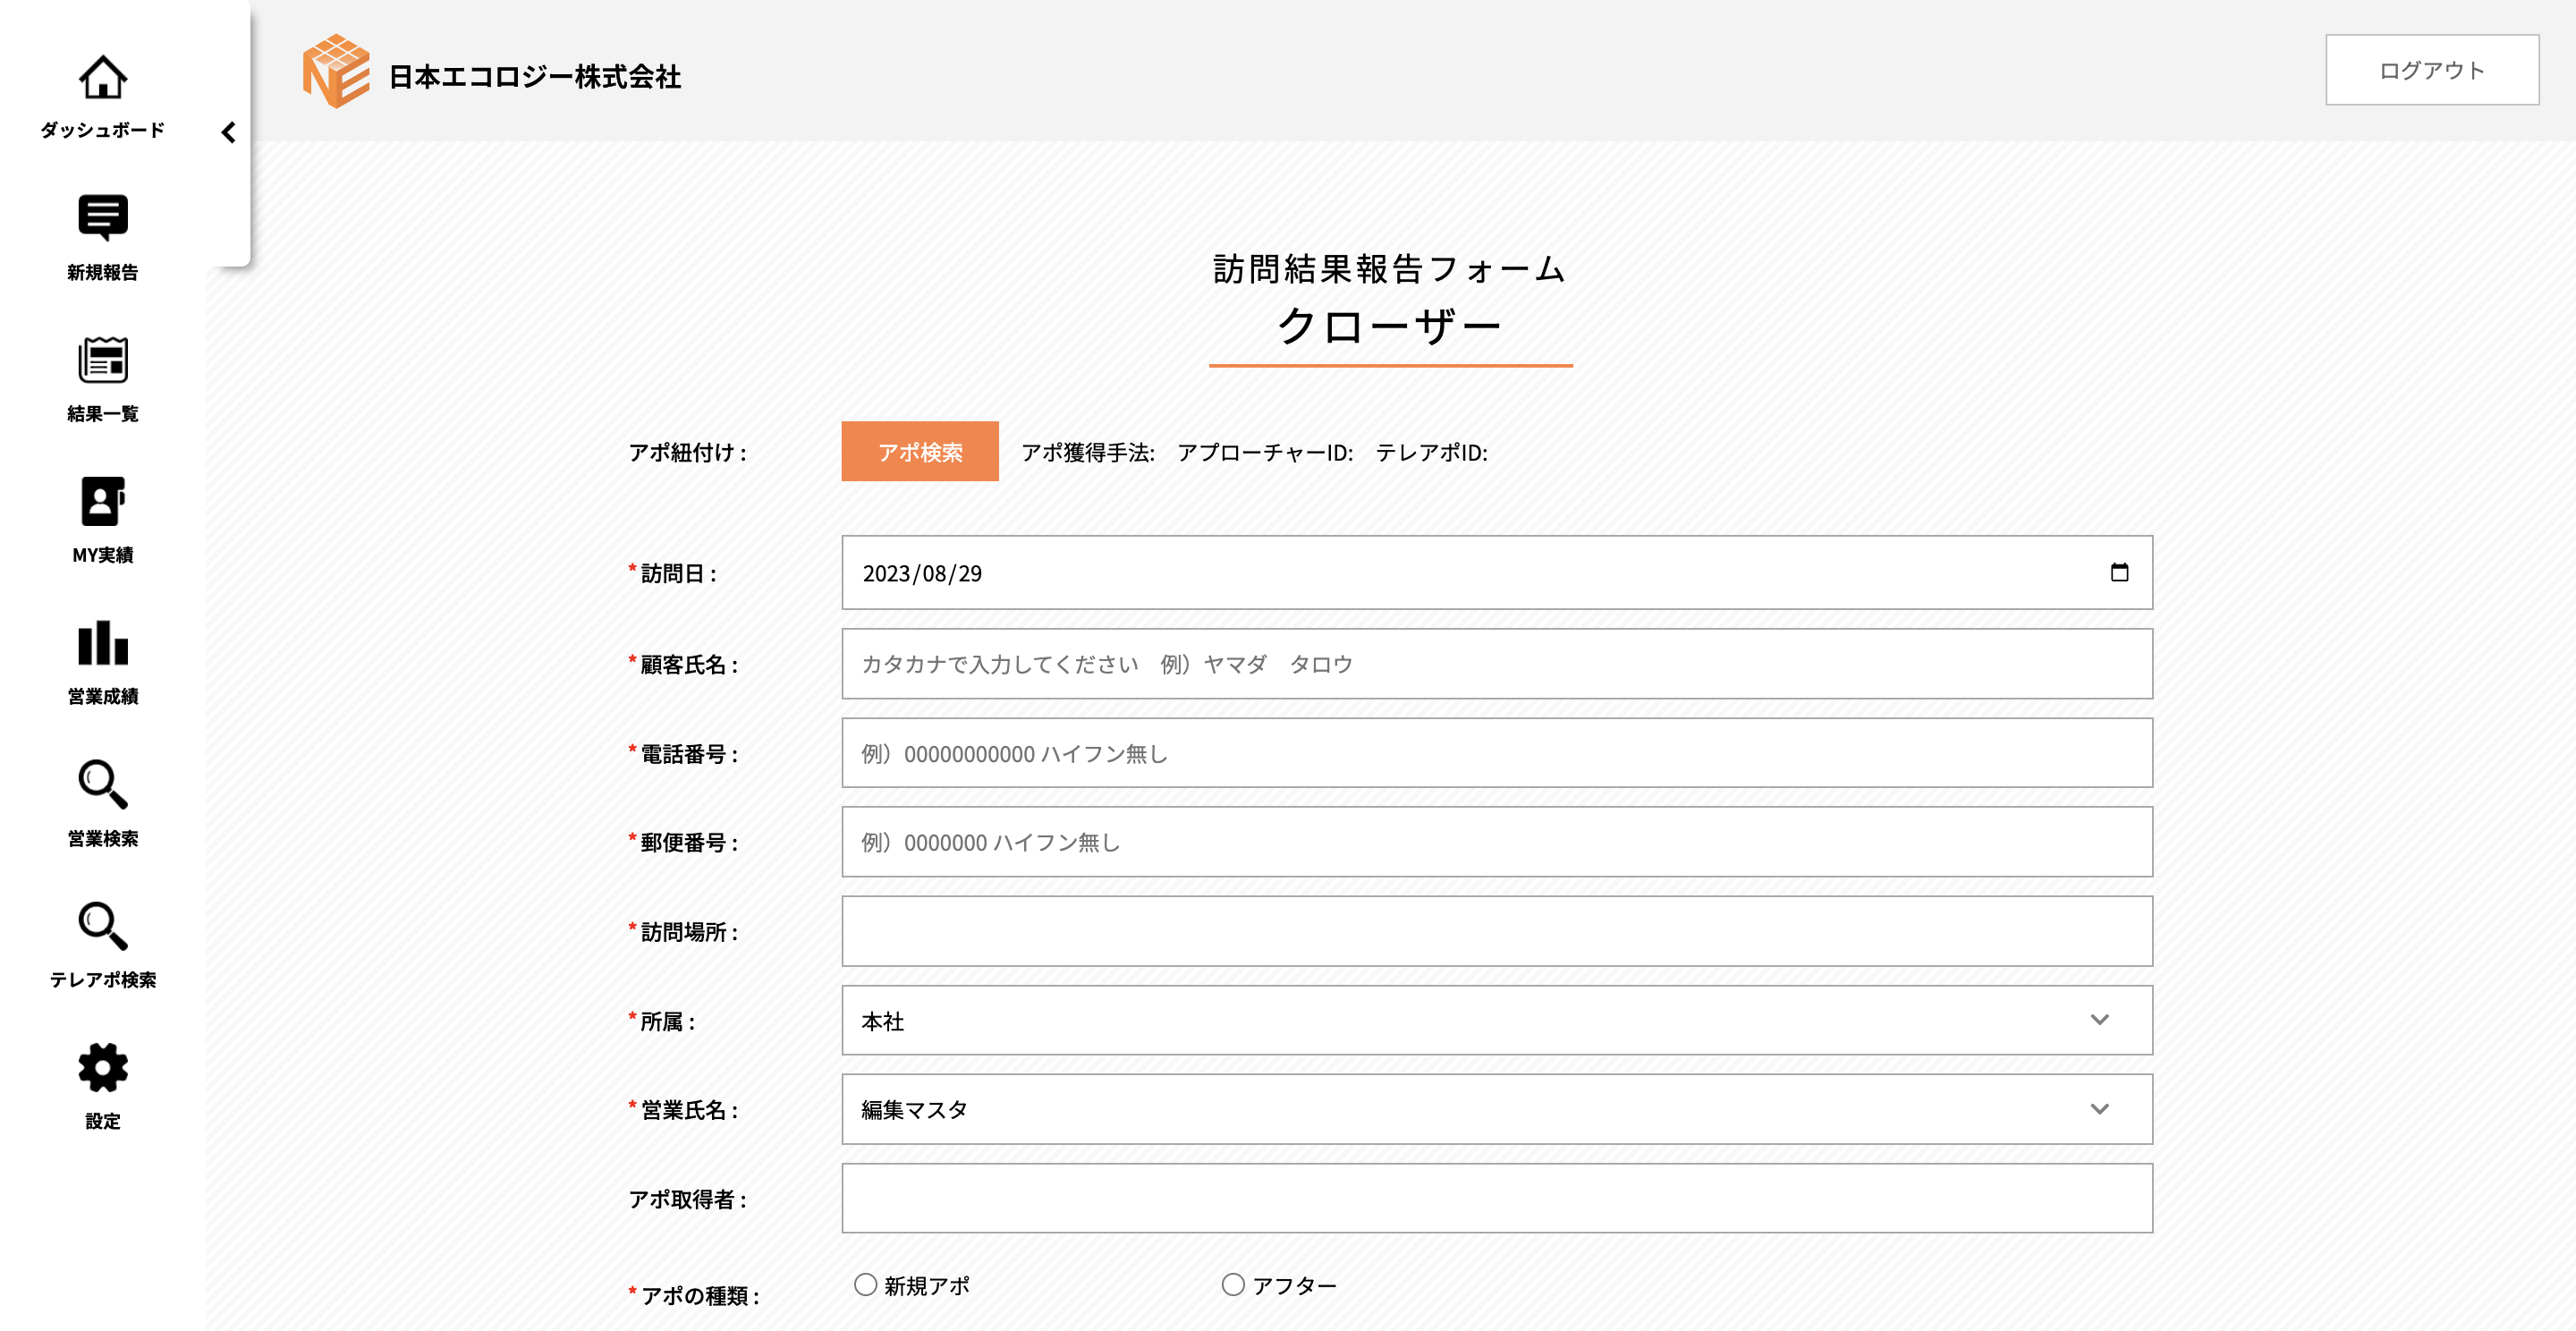Viewport: 2576px width, 1331px height.
Task: Focus the 郵便番号 input field
Action: coord(1496,842)
